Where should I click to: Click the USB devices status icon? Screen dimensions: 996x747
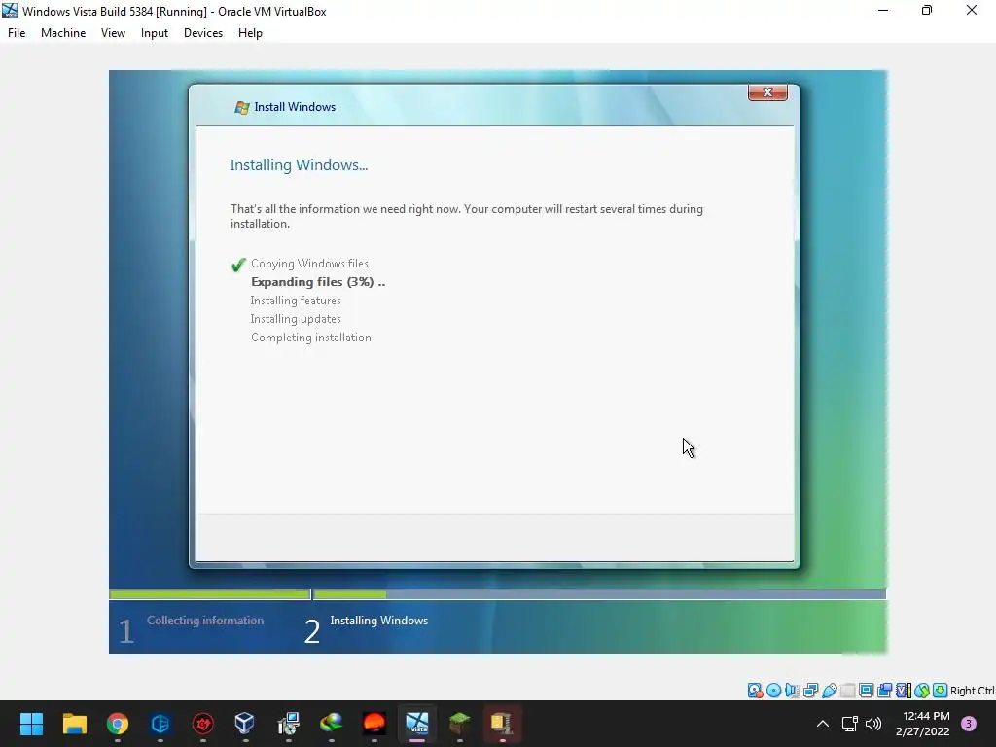point(829,691)
